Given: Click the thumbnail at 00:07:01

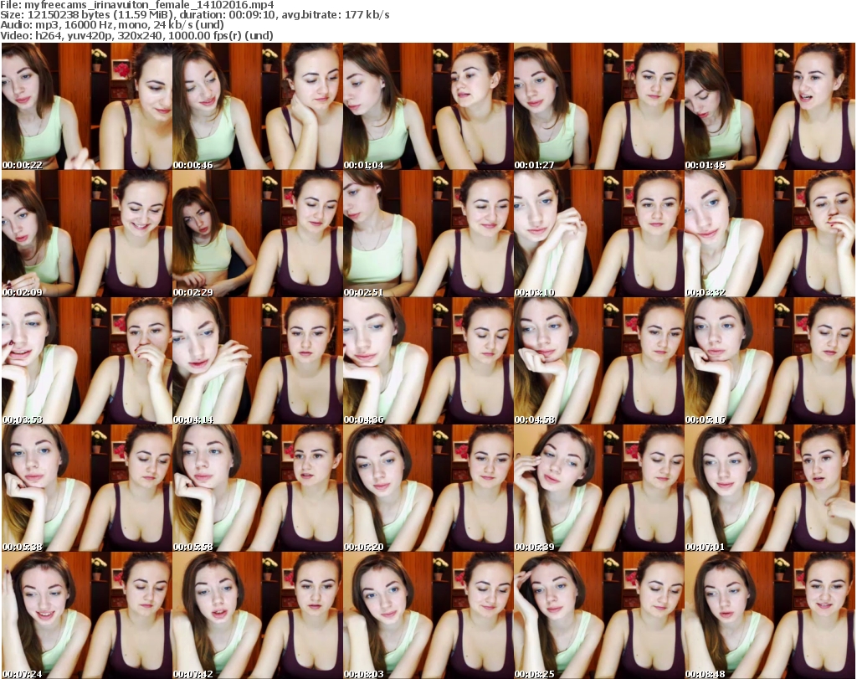Looking at the screenshot, I should (770, 488).
